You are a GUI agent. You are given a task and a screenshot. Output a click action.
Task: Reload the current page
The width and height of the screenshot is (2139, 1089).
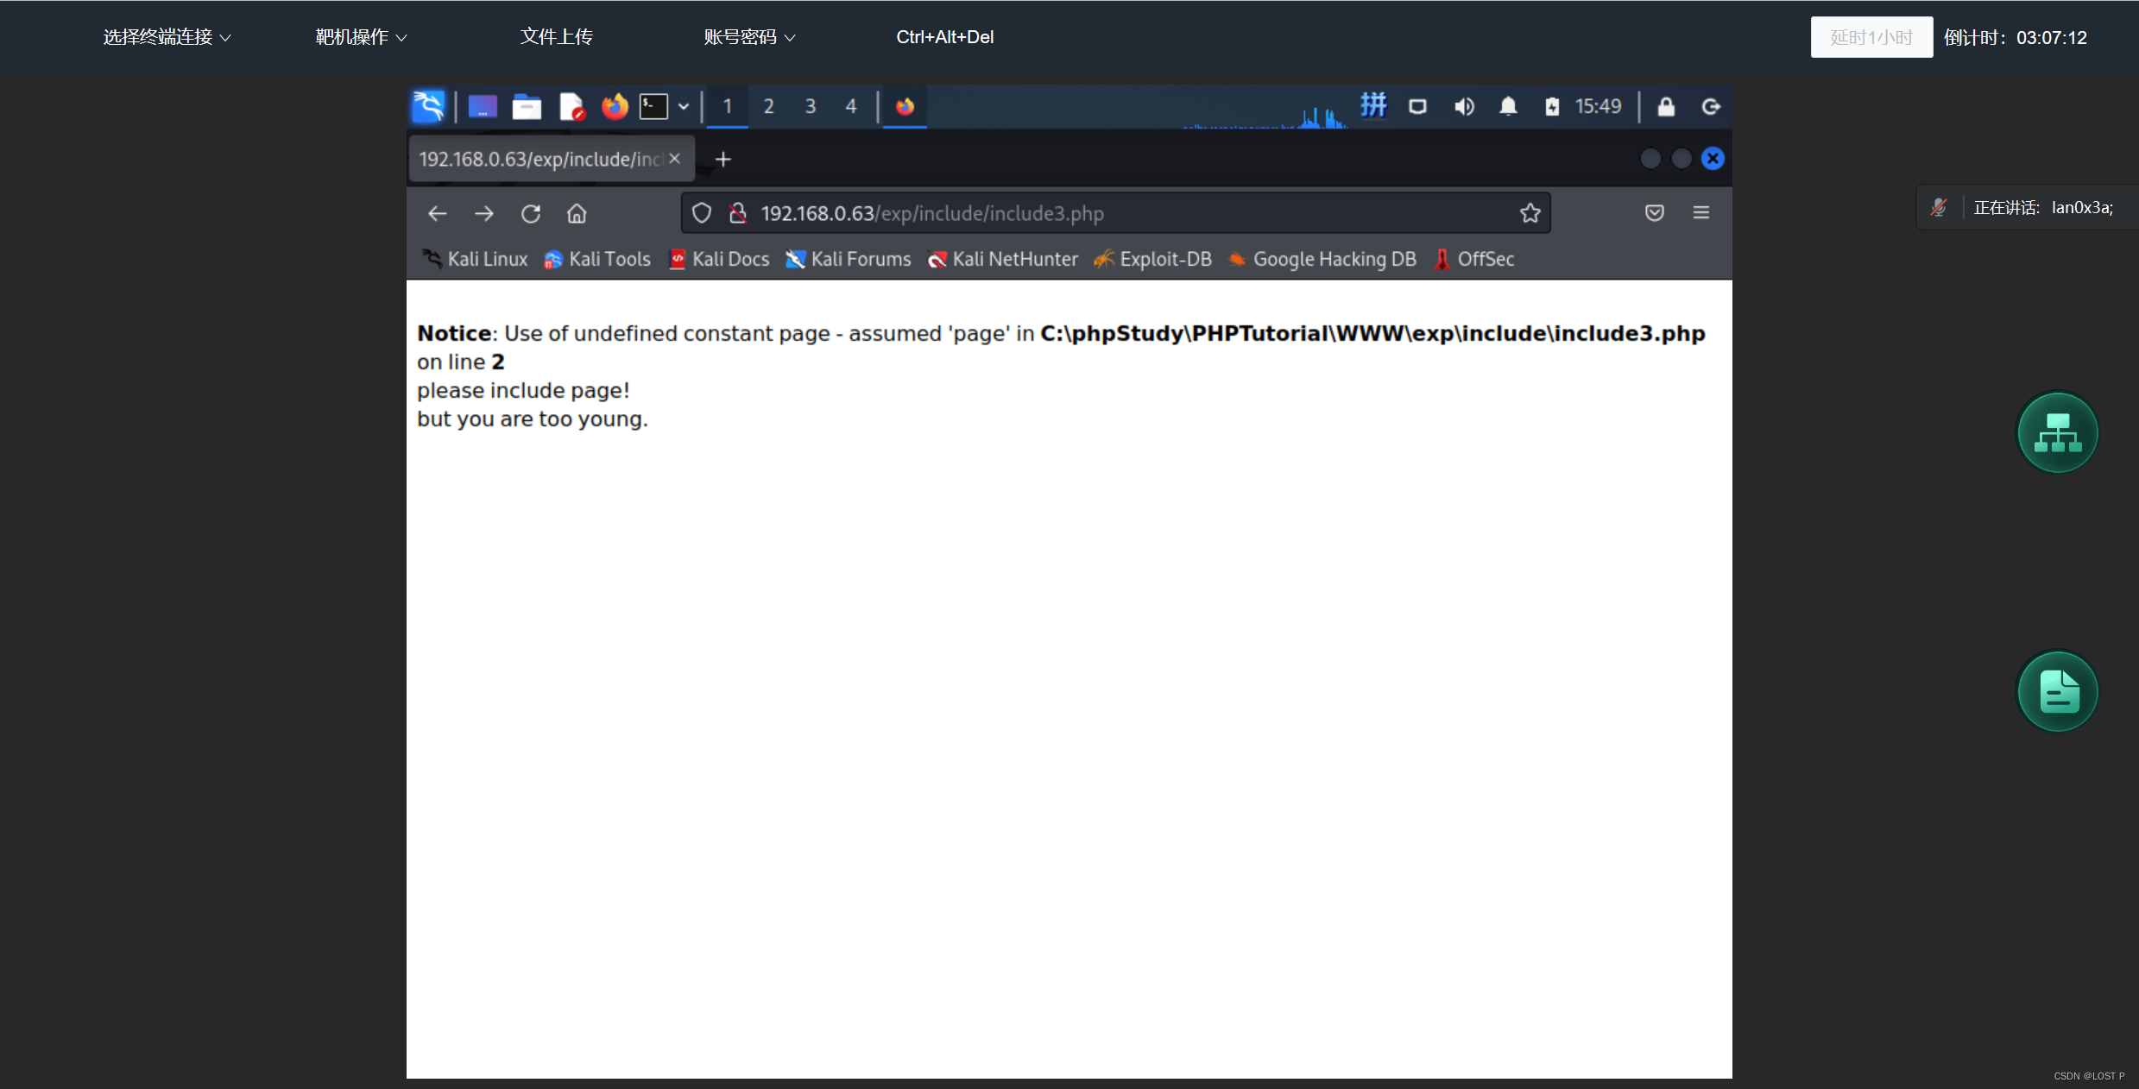click(531, 213)
